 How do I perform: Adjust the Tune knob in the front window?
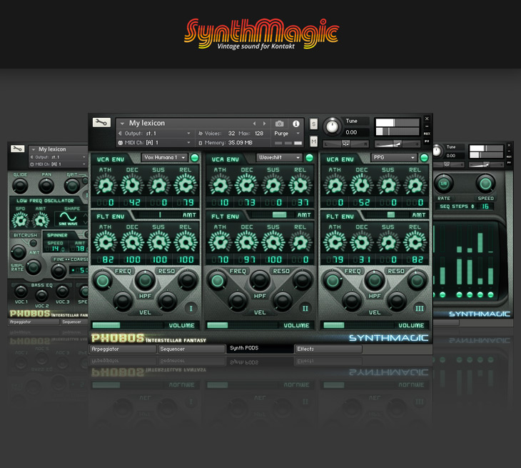click(x=333, y=126)
